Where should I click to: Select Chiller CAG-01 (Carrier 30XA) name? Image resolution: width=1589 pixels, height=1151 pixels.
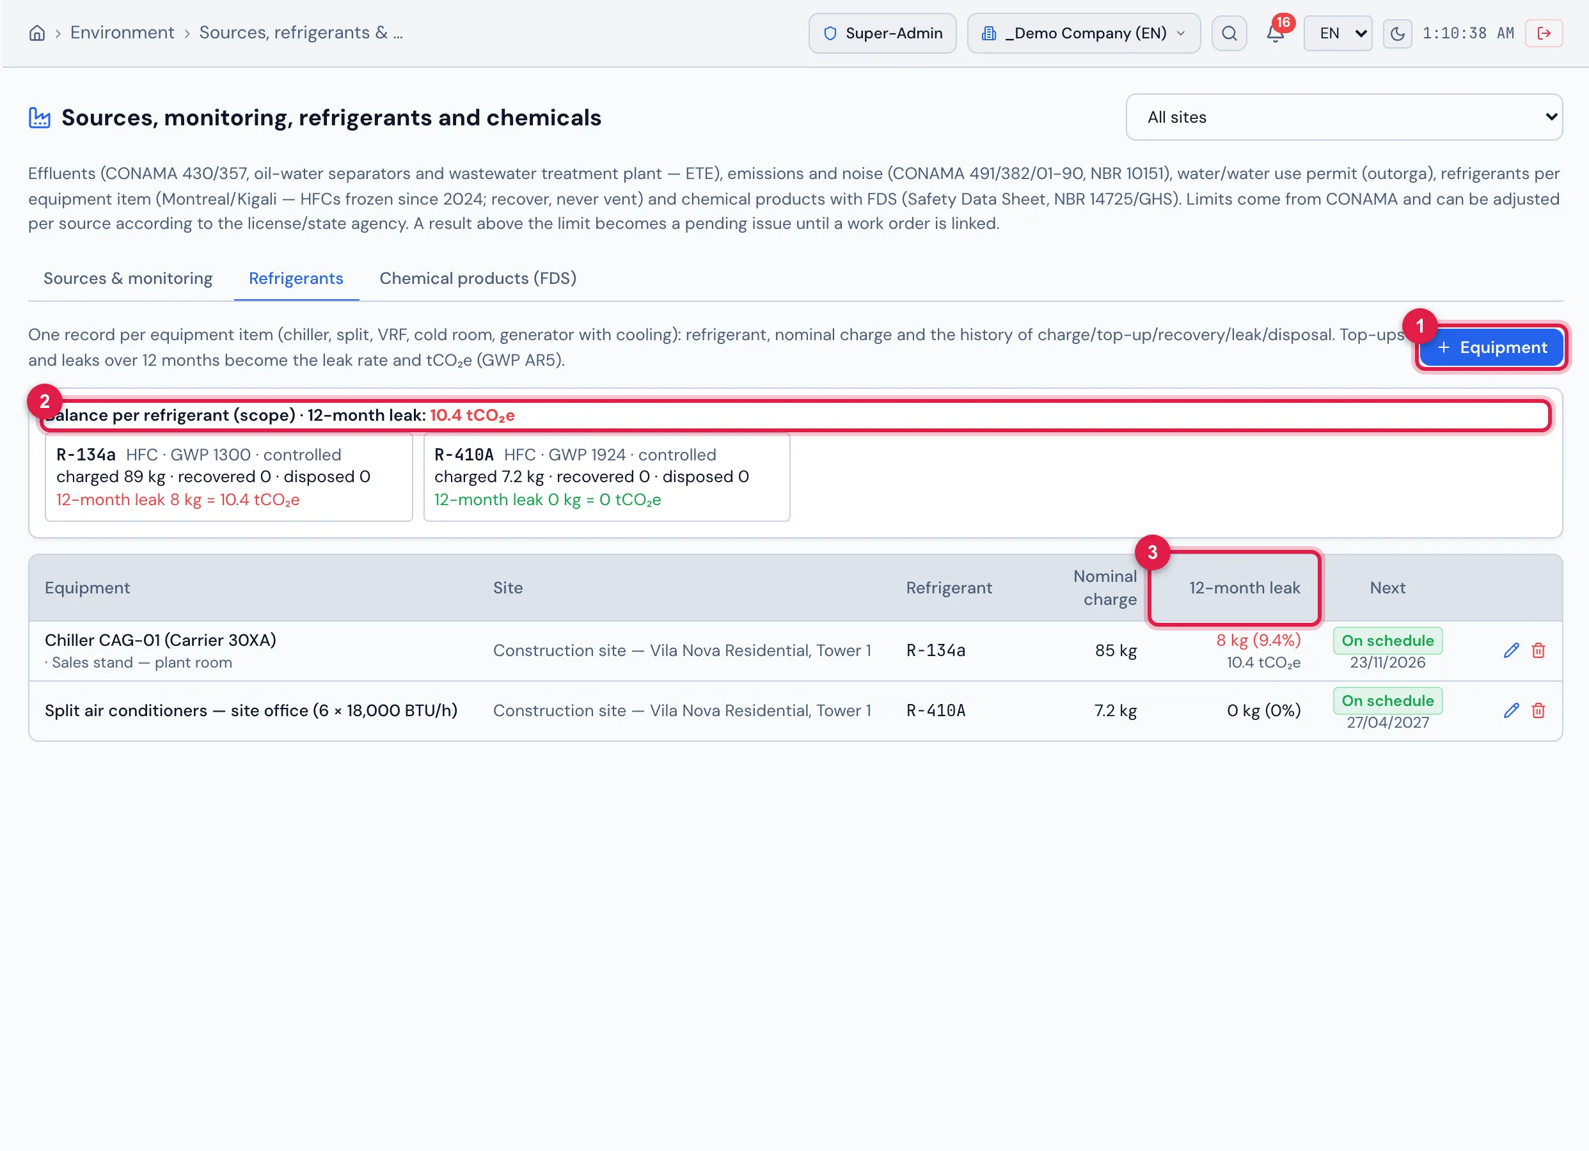click(x=161, y=639)
